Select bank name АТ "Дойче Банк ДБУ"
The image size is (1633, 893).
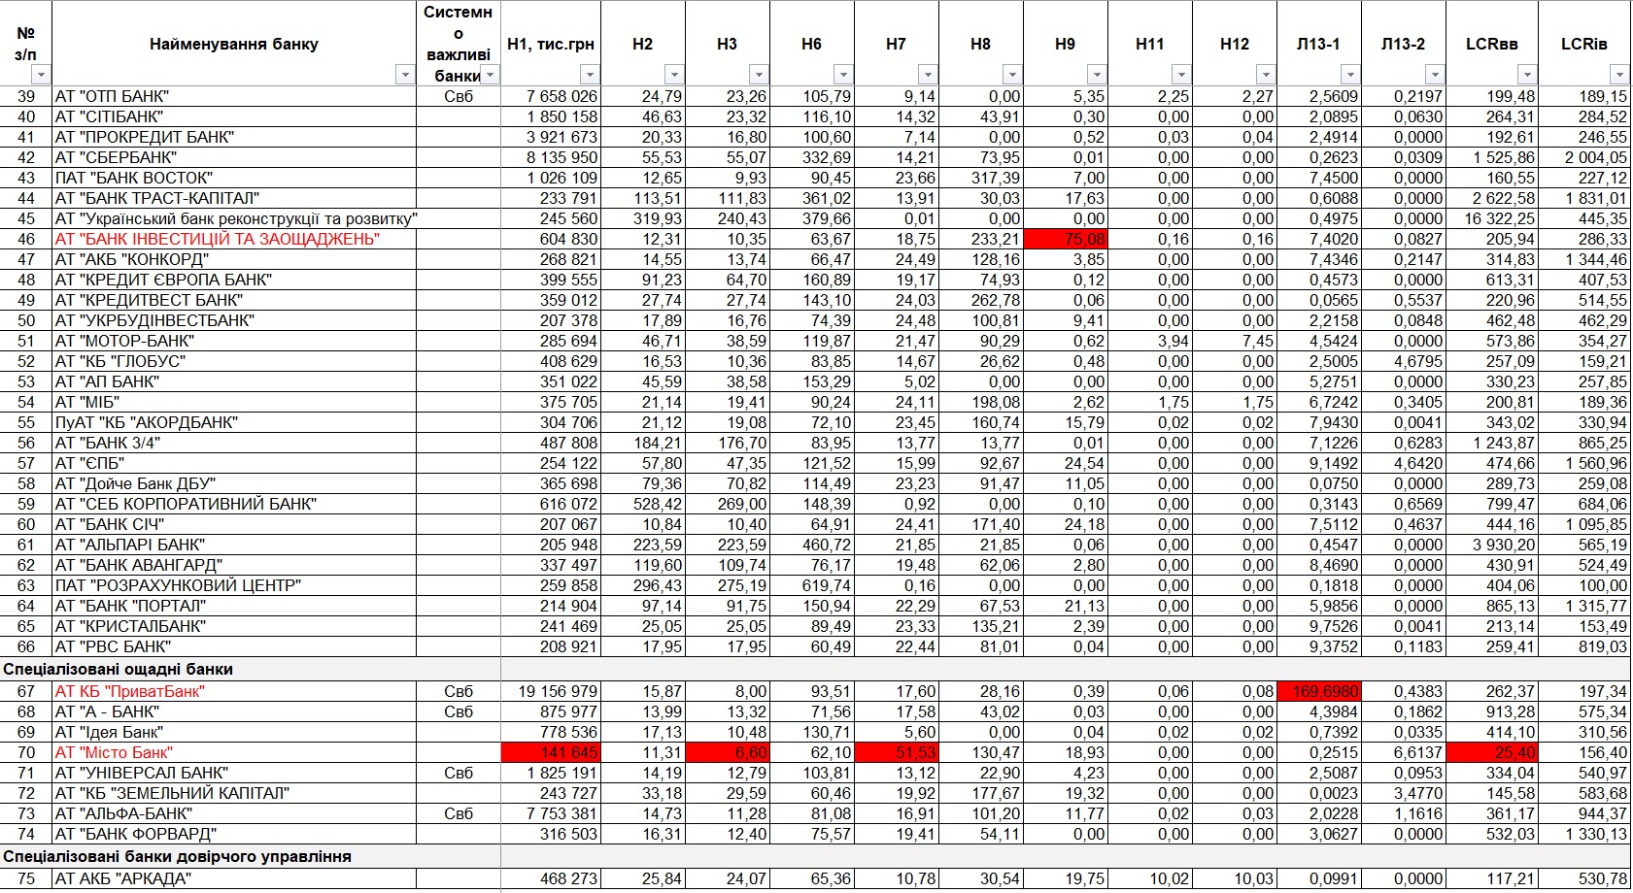click(x=136, y=483)
